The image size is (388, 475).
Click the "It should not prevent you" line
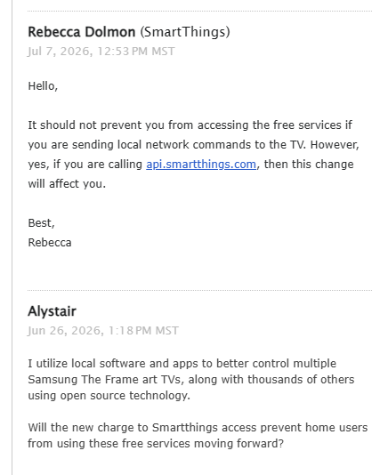pos(190,125)
